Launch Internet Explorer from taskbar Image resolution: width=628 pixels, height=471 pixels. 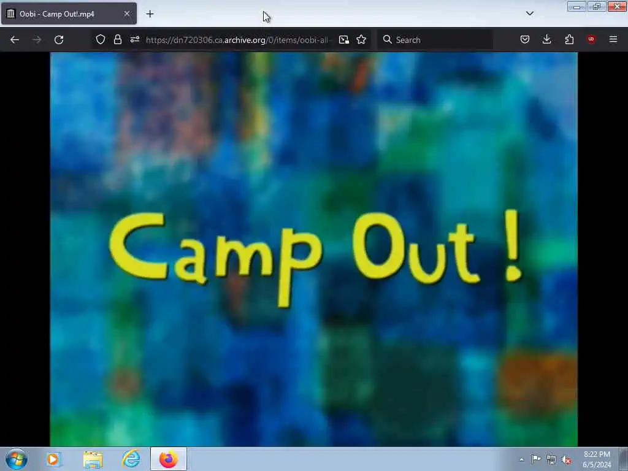click(x=131, y=459)
